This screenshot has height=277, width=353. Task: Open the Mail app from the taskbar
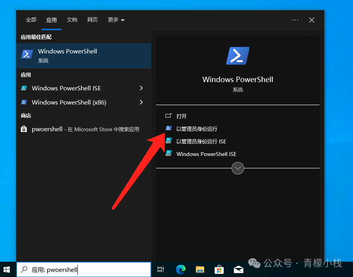(x=238, y=270)
